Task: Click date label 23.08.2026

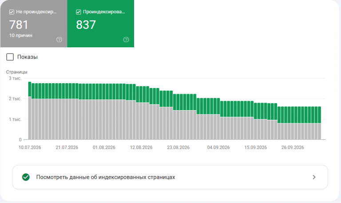Action: (x=178, y=147)
